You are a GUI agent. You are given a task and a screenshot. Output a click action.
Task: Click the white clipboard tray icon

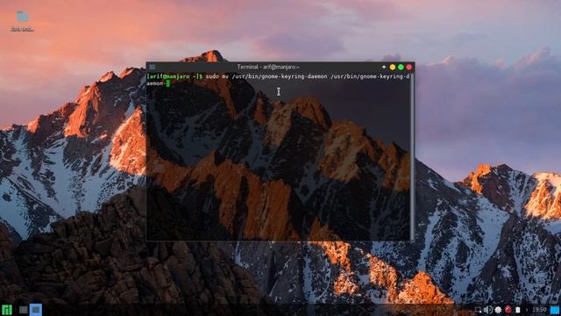click(518, 310)
